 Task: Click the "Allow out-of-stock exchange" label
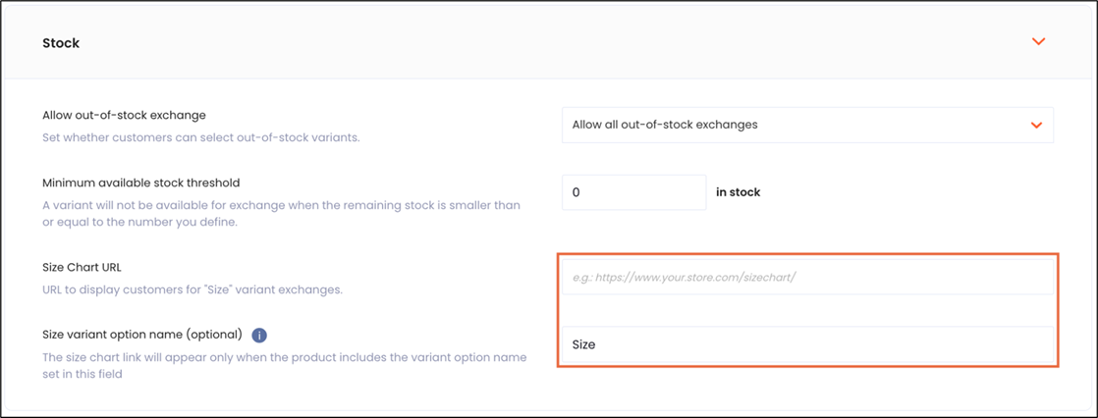click(124, 116)
